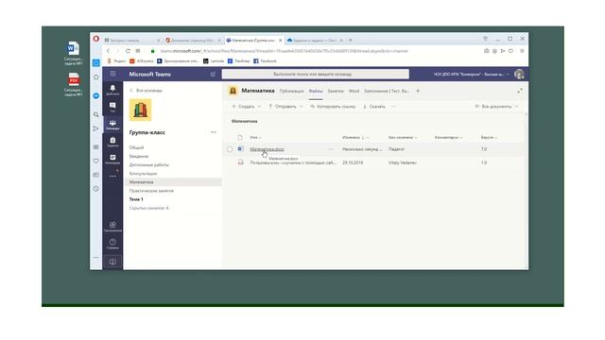Viewport: 605px width, 340px height.
Task: Go back to Все команды
Action: 146,91
